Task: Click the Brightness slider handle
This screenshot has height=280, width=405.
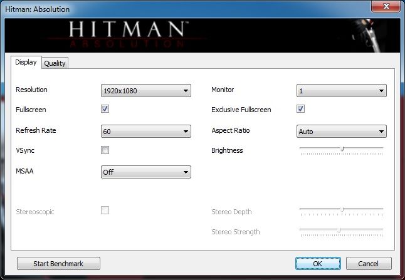Action: click(x=342, y=149)
